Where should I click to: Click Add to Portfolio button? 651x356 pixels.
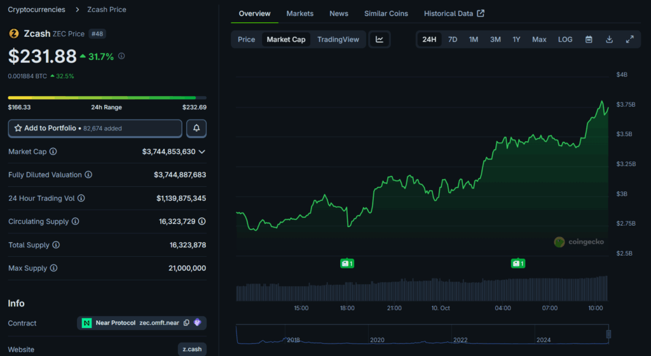pos(95,128)
